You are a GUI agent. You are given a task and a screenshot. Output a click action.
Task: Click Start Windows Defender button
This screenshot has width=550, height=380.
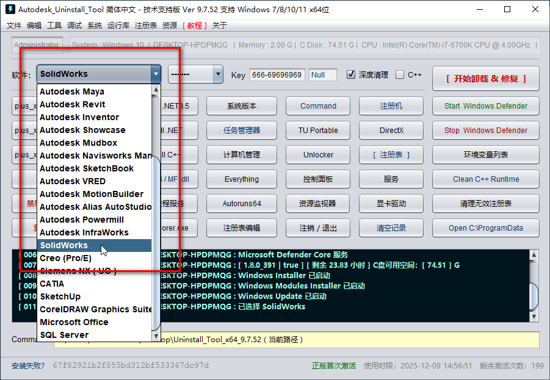[485, 106]
